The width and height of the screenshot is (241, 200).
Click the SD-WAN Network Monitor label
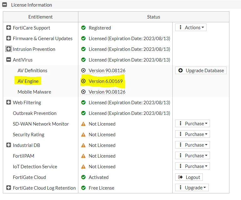pos(41,124)
